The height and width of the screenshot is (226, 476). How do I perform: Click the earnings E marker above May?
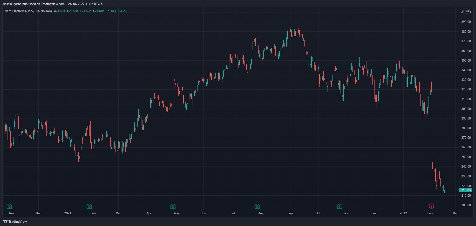click(x=173, y=206)
